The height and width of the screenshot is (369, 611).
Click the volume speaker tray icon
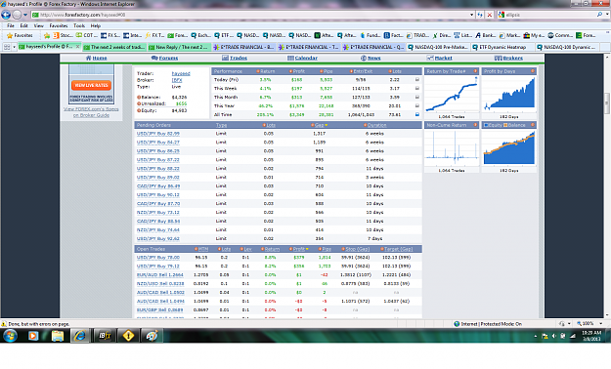point(554,336)
